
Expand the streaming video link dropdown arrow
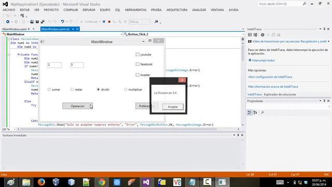[328, 42]
